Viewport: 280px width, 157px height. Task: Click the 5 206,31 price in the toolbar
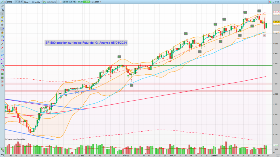point(80,2)
